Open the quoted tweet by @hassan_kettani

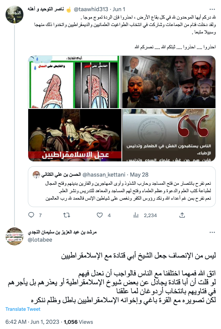[x=122, y=187]
